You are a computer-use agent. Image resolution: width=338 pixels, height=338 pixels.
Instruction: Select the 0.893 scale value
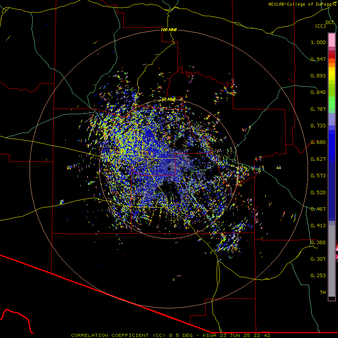point(318,75)
